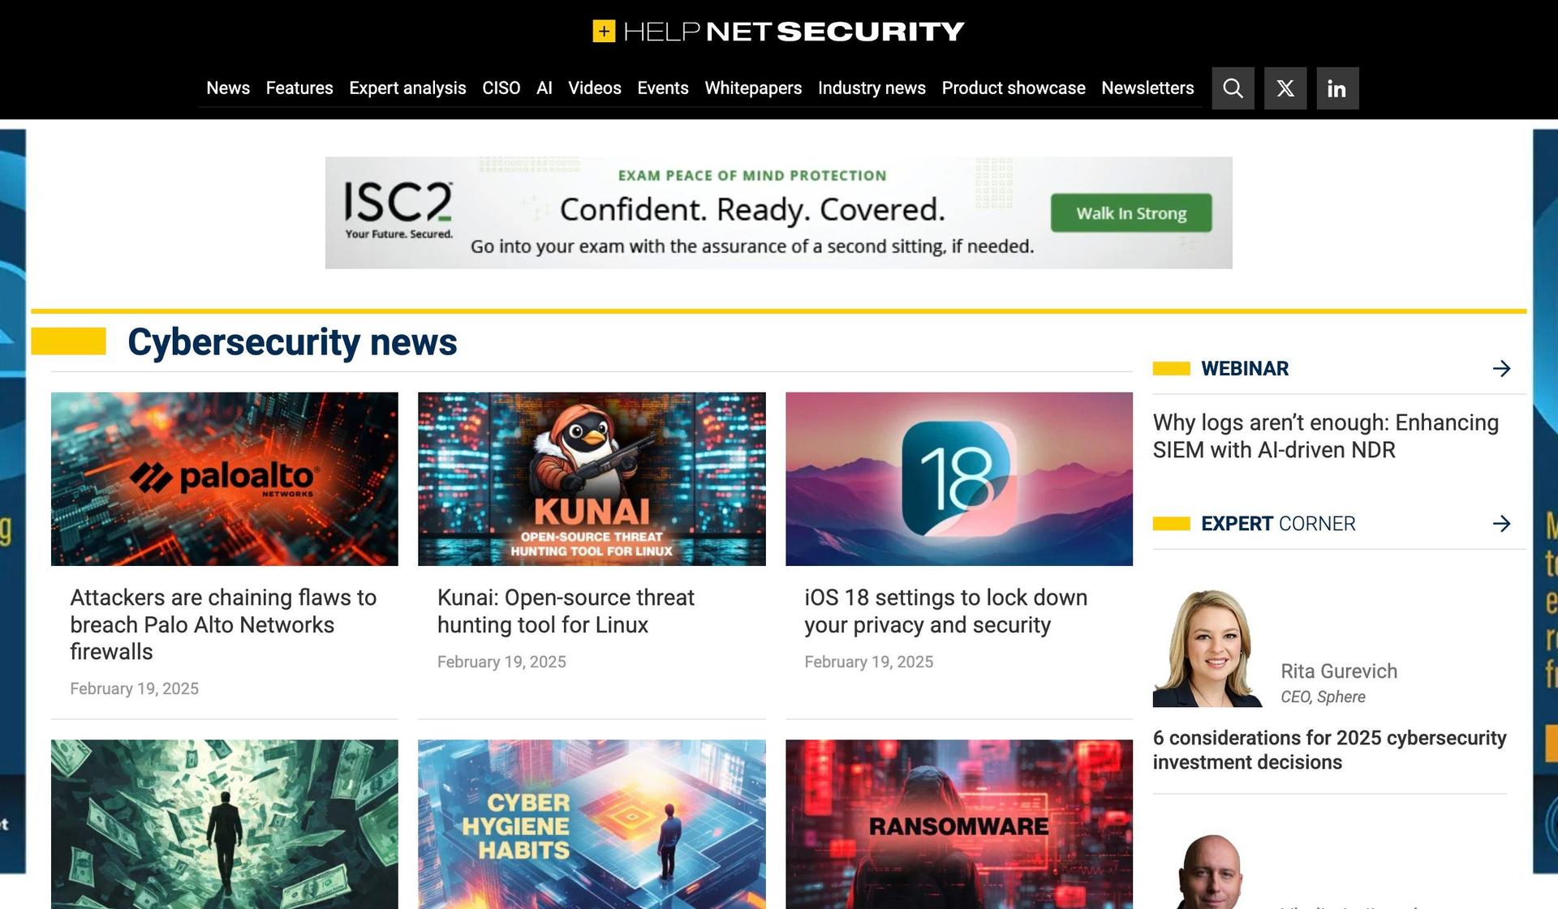Image resolution: width=1558 pixels, height=909 pixels.
Task: Go to the Features section
Action: point(299,88)
